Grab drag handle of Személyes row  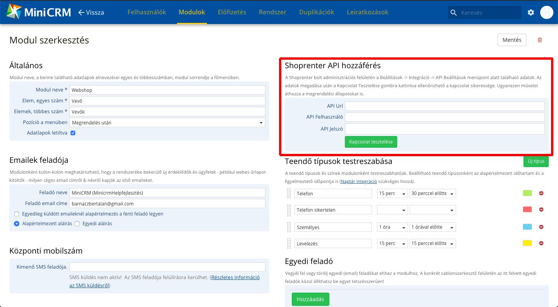point(289,227)
